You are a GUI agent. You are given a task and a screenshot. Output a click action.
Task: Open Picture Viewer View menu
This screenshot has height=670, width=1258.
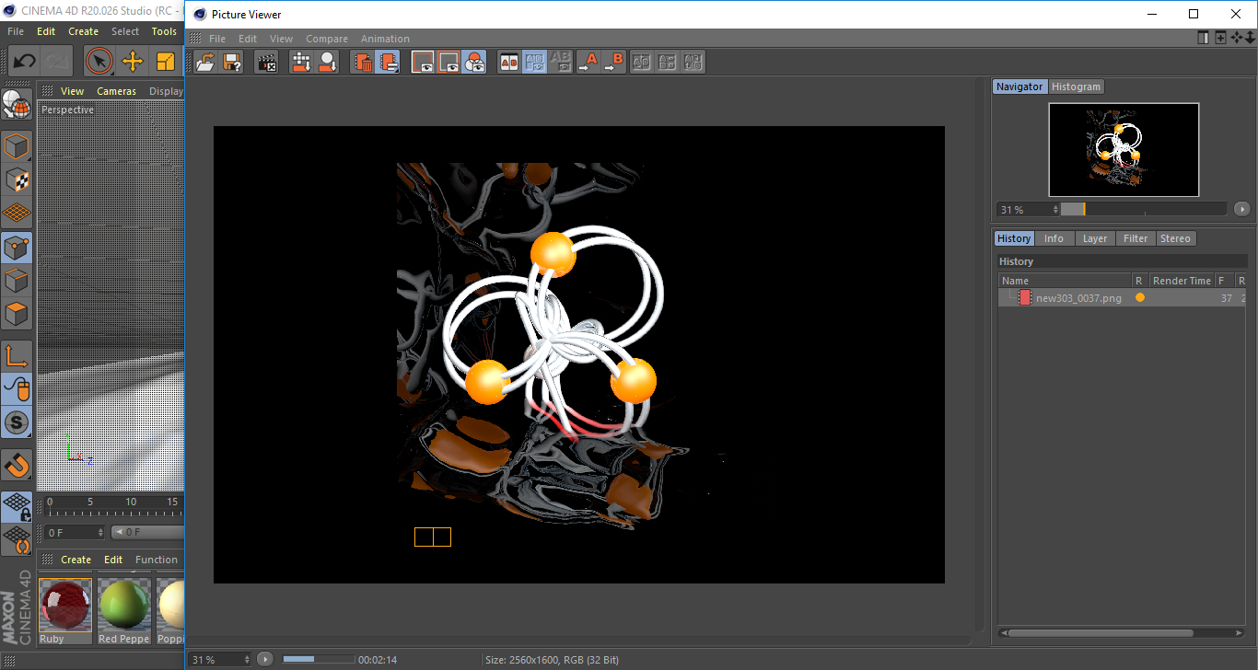click(281, 39)
